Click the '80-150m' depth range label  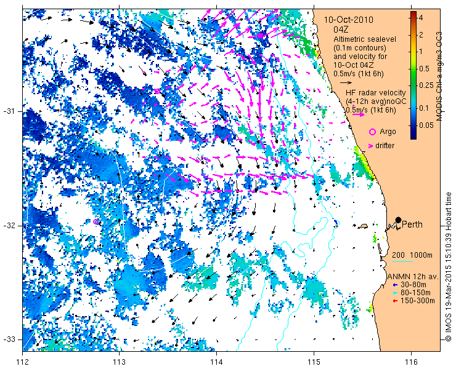[x=415, y=293]
